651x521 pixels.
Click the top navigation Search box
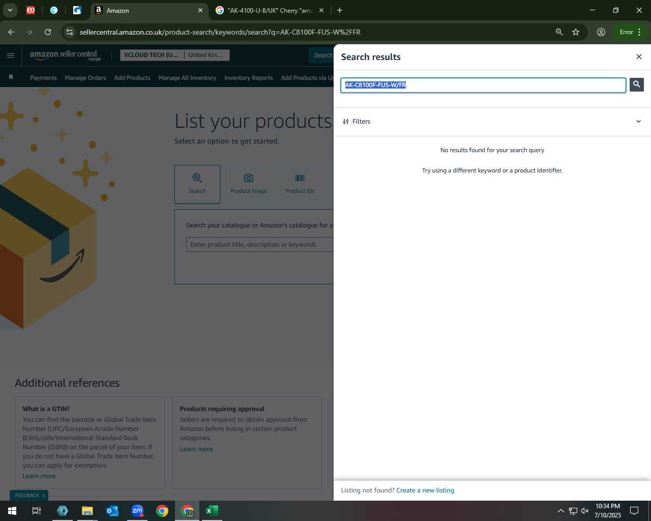click(321, 55)
